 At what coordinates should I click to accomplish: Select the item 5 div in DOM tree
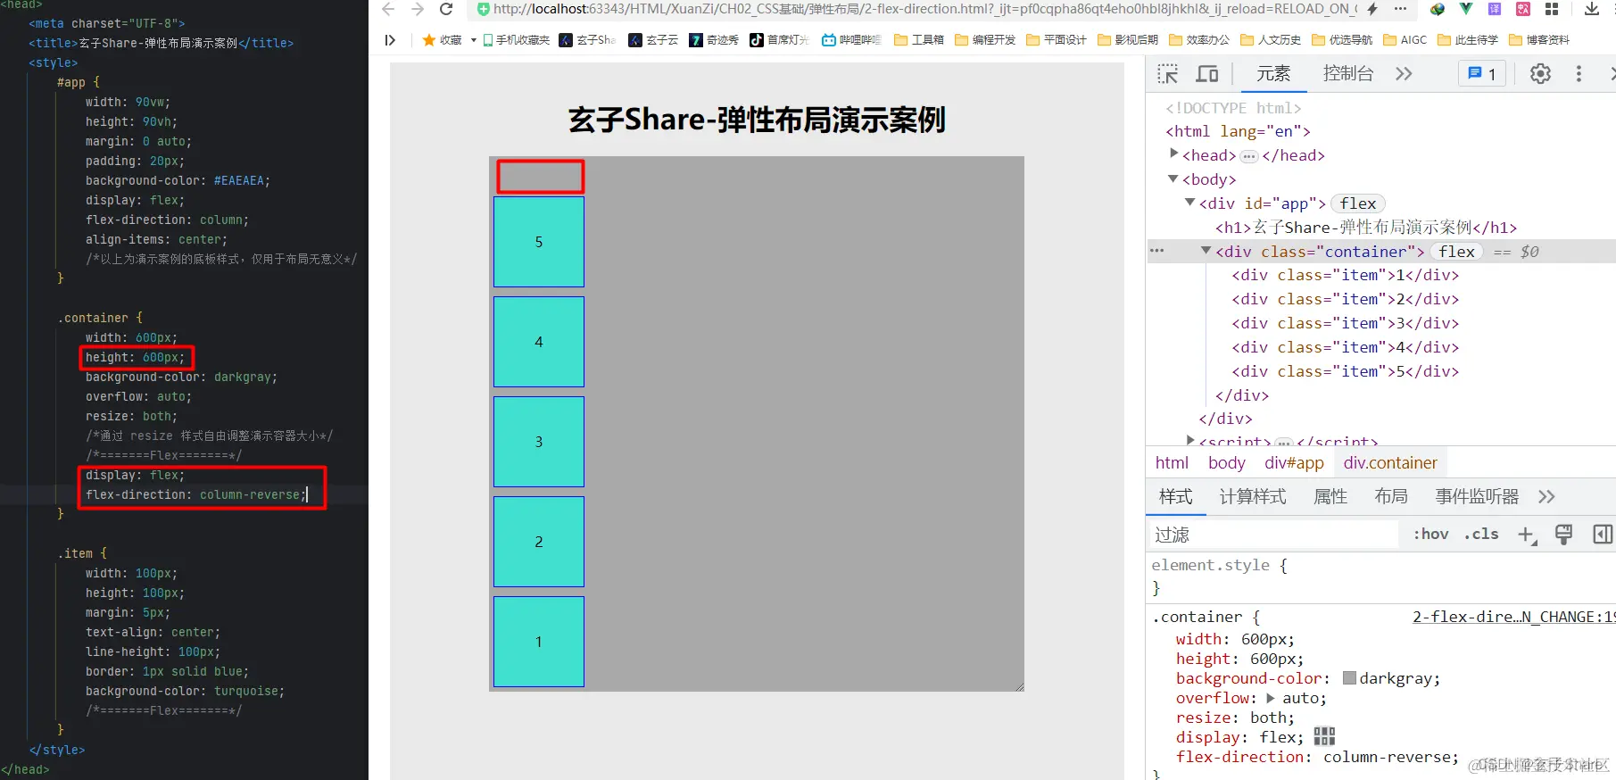pyautogui.click(x=1345, y=371)
